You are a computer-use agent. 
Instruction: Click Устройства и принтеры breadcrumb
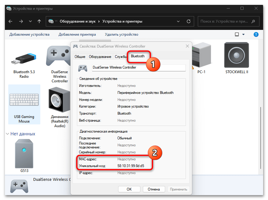click(x=122, y=21)
